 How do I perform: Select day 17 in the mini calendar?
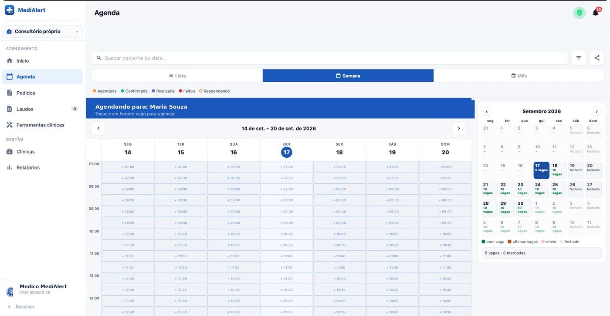point(541,170)
